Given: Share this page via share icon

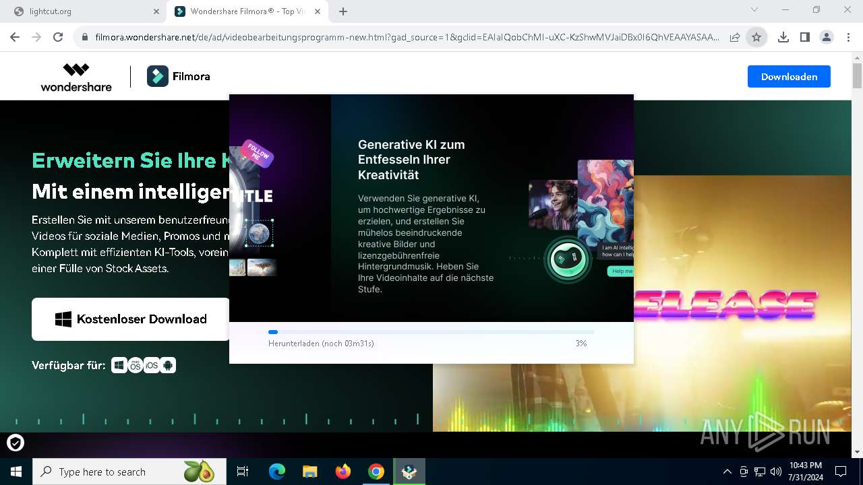Looking at the screenshot, I should pos(735,37).
